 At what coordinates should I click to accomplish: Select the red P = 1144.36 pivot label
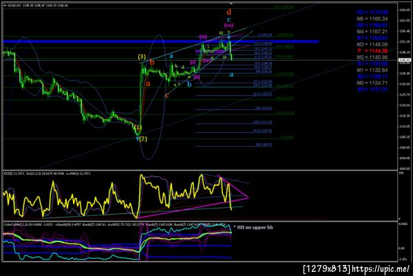[x=372, y=51]
